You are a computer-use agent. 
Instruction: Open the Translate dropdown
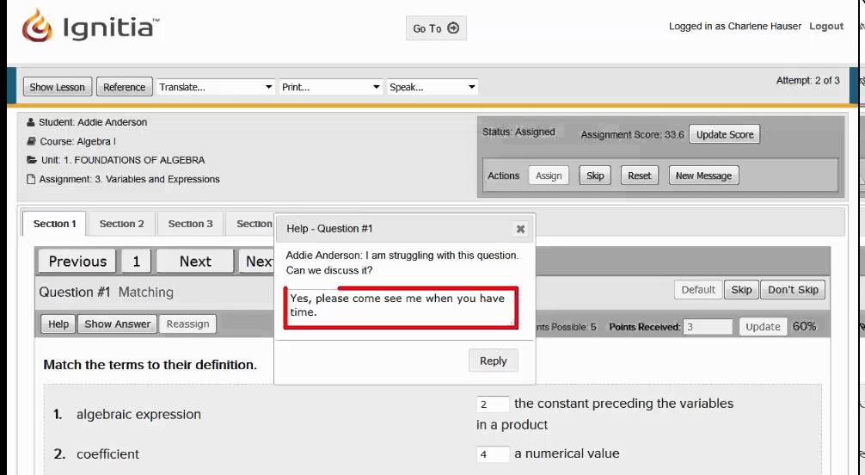(x=215, y=87)
